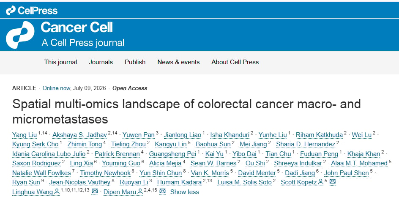Screen dimensions: 399x200
Task: Click the CellPress logo in top bar
Action: click(x=32, y=11)
